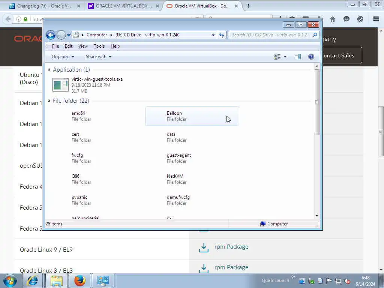Select the CD Drive virtio-win breadcrumb

(x=147, y=35)
